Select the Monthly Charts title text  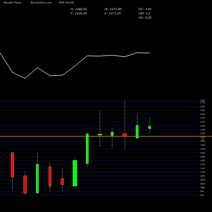(12, 3)
